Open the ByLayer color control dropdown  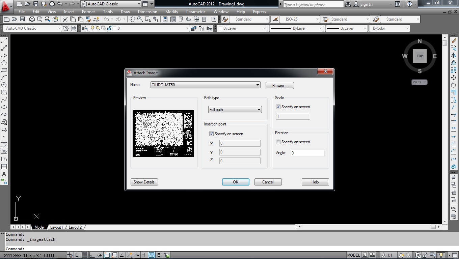click(242, 28)
